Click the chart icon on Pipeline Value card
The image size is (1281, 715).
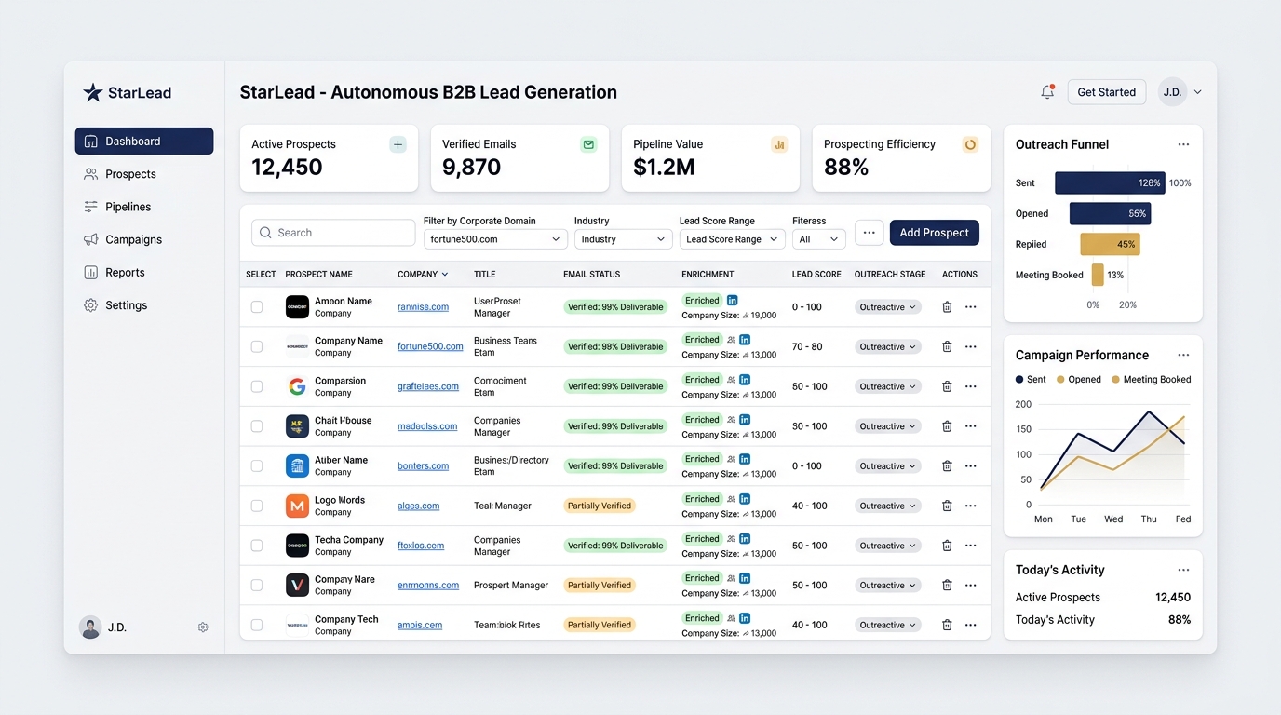coord(779,144)
